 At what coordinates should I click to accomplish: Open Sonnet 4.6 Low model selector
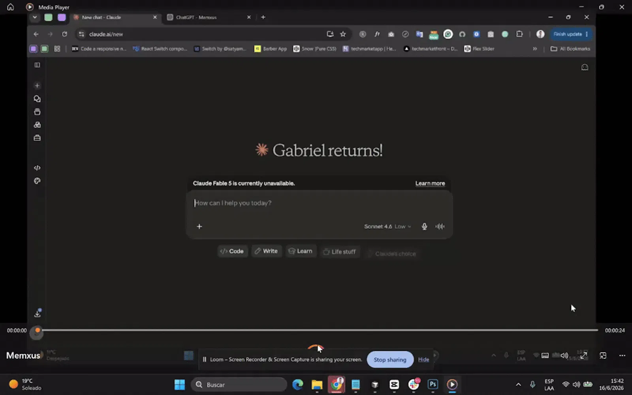point(387,226)
